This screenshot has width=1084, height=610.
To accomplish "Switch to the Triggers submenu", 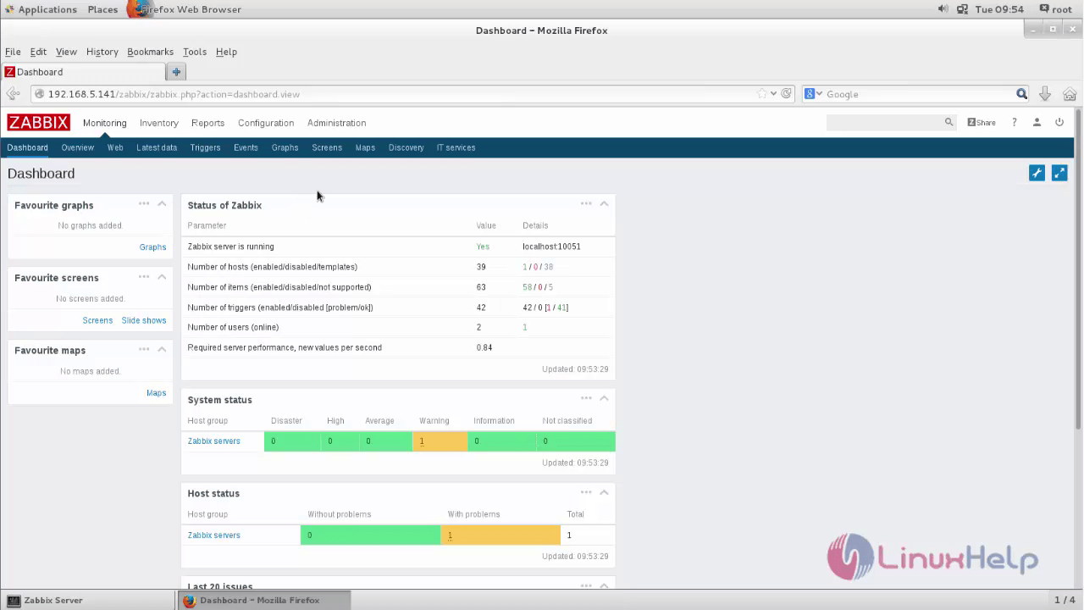I will (x=205, y=147).
